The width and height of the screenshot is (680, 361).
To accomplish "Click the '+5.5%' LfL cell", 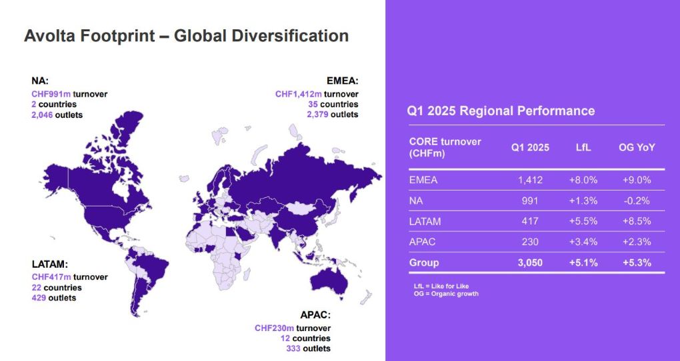I will click(583, 221).
